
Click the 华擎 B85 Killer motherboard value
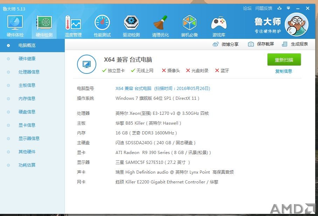coord(148,123)
